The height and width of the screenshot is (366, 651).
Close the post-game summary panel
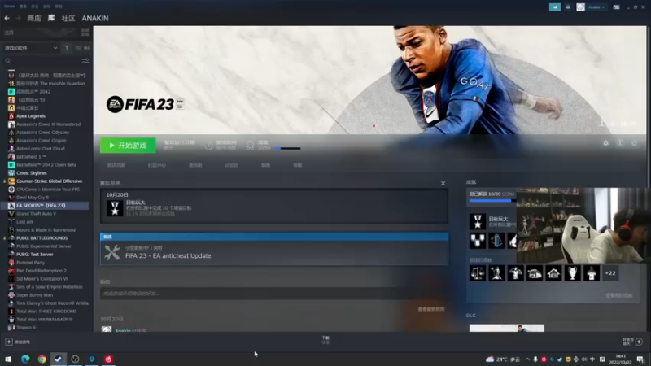tap(443, 184)
